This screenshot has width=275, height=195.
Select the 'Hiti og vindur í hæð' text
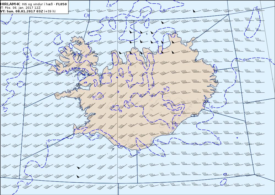[x=37, y=4]
